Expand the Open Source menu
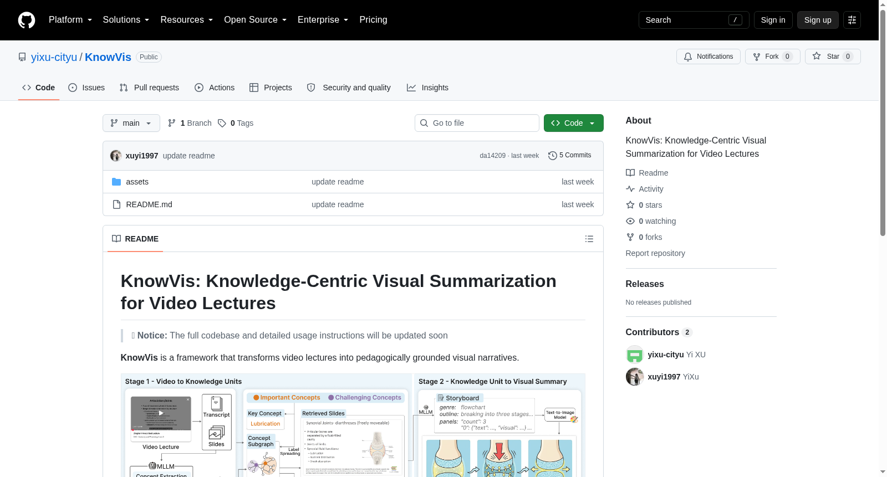The width and height of the screenshot is (887, 477). (255, 20)
